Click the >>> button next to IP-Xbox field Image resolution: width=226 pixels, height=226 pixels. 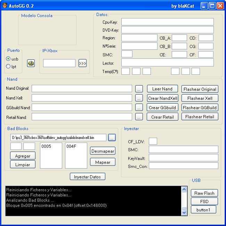point(82,63)
